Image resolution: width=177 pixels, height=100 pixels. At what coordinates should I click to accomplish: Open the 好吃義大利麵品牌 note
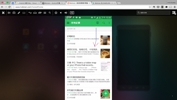tap(88, 94)
